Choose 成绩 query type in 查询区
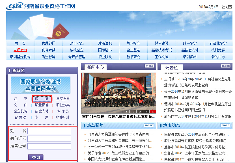235x163 pixels. (x=42, y=99)
